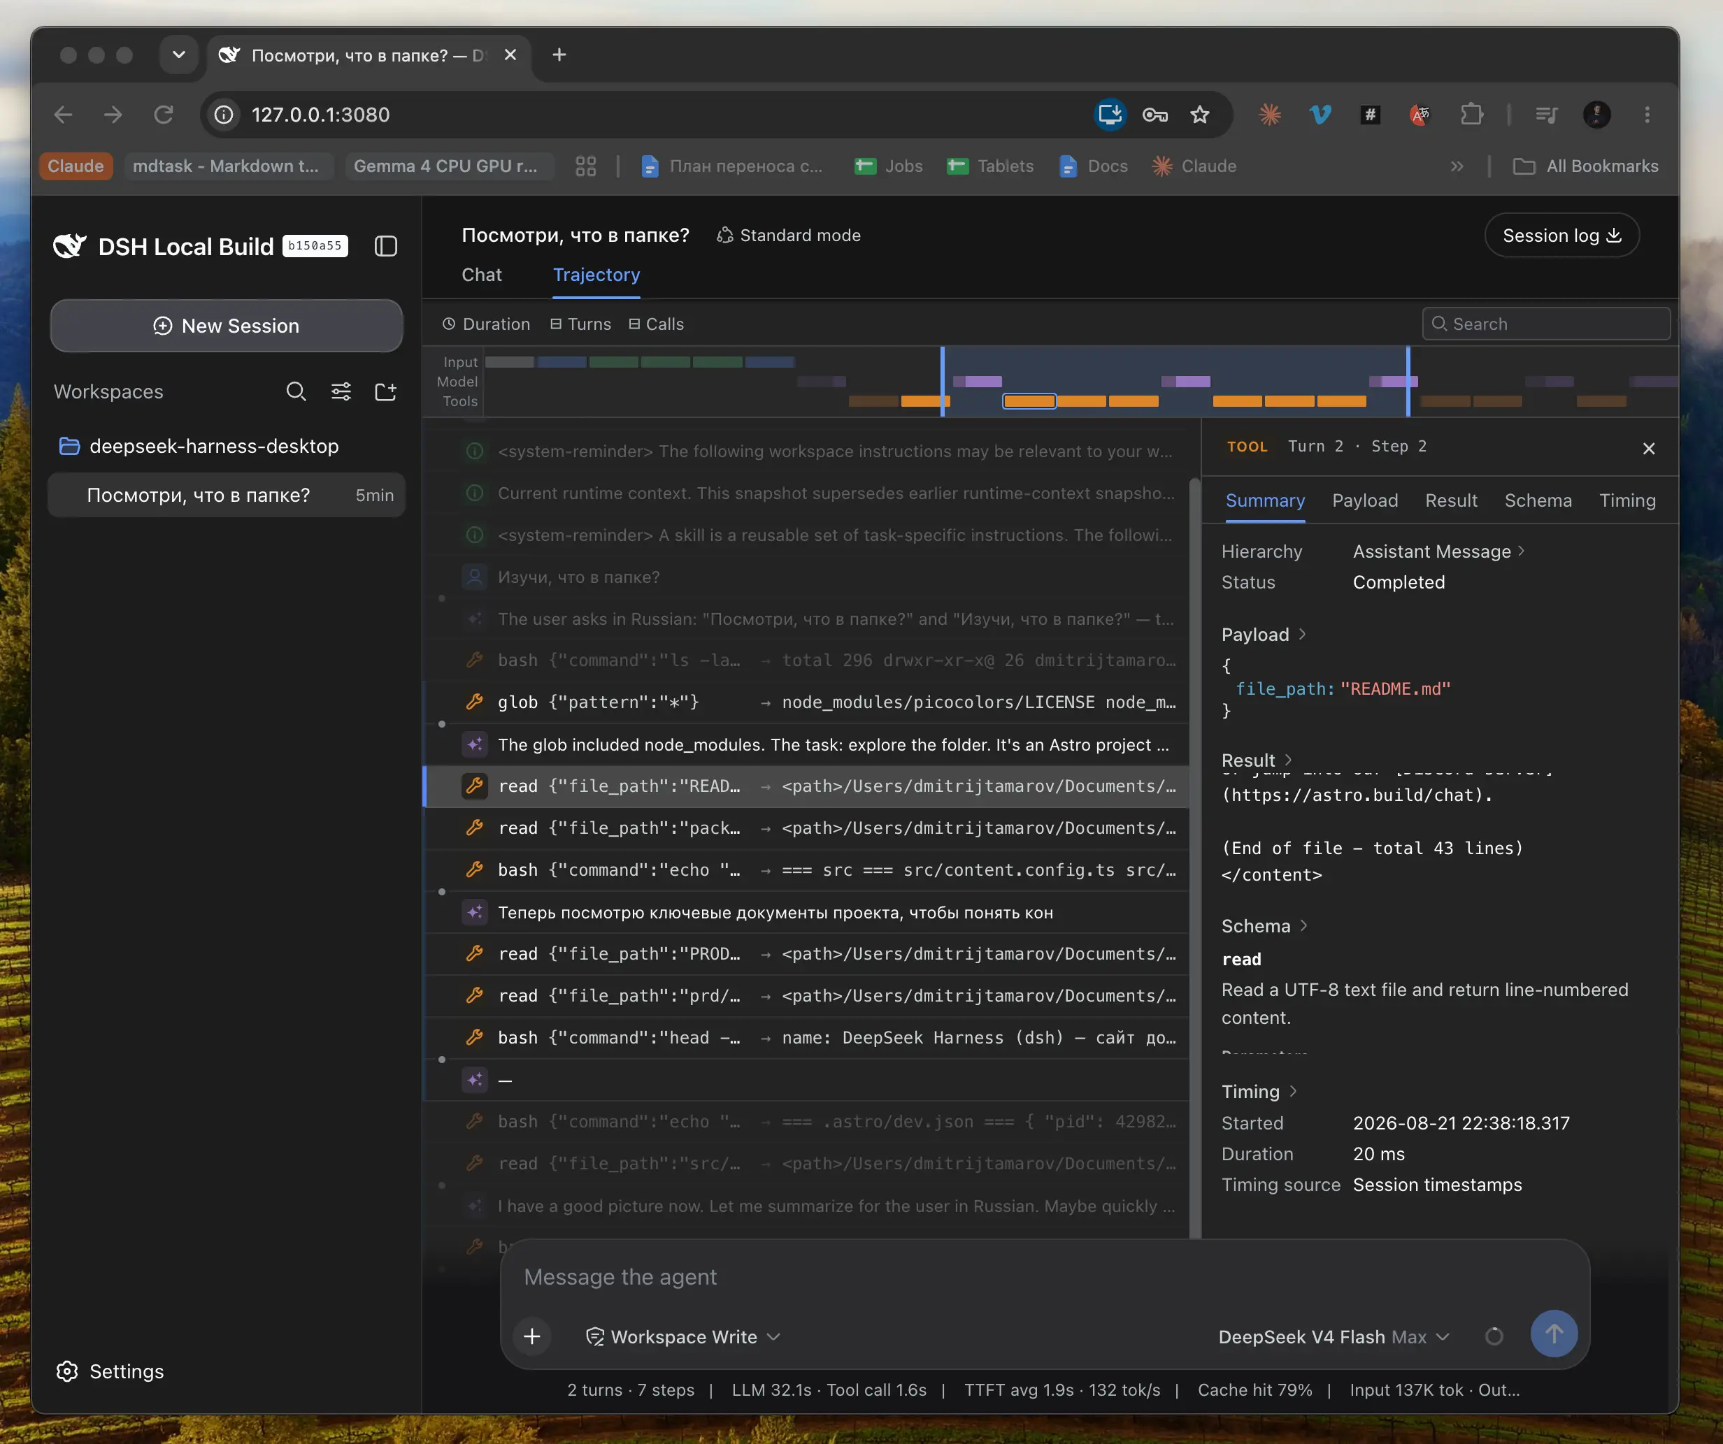Click the Claude extension starburst icon
The width and height of the screenshot is (1723, 1444).
1270,115
